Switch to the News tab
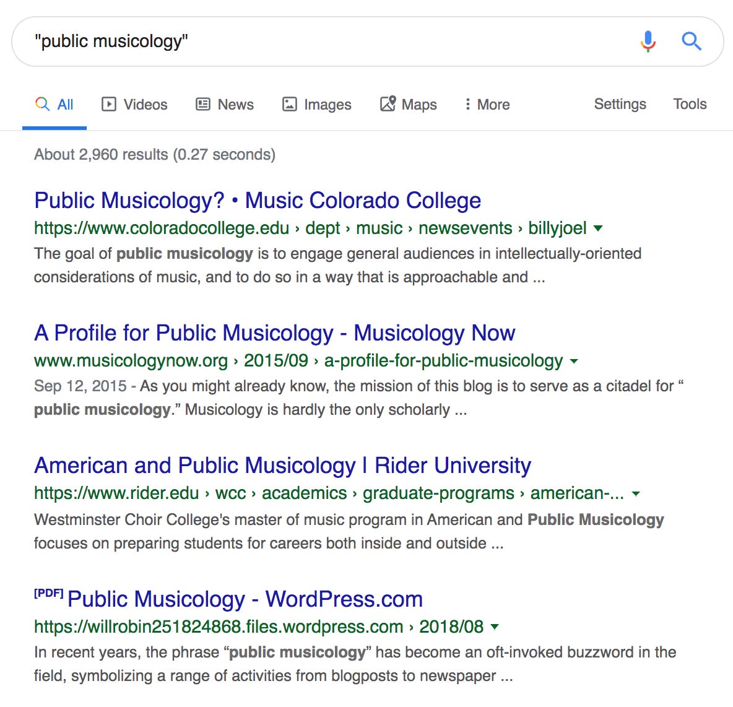This screenshot has width=733, height=707. point(224,104)
